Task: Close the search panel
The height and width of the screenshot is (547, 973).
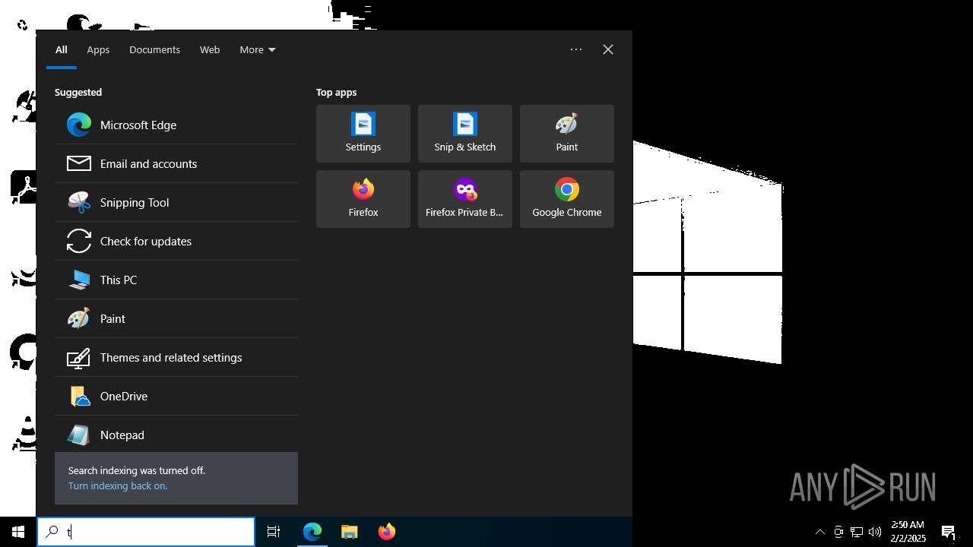Action: tap(608, 49)
